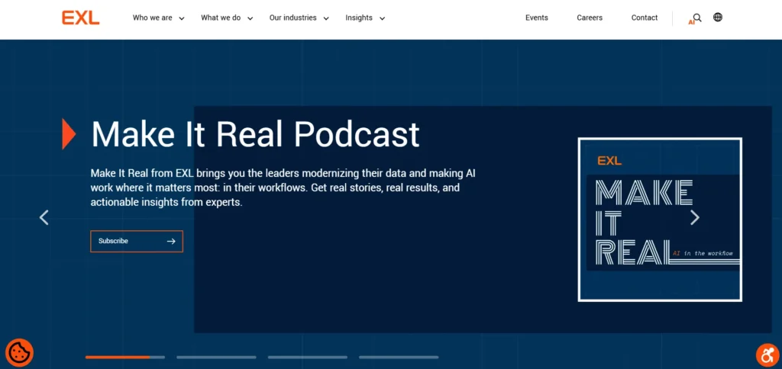
Task: Select the fourth carousel slide indicator
Action: (399, 357)
